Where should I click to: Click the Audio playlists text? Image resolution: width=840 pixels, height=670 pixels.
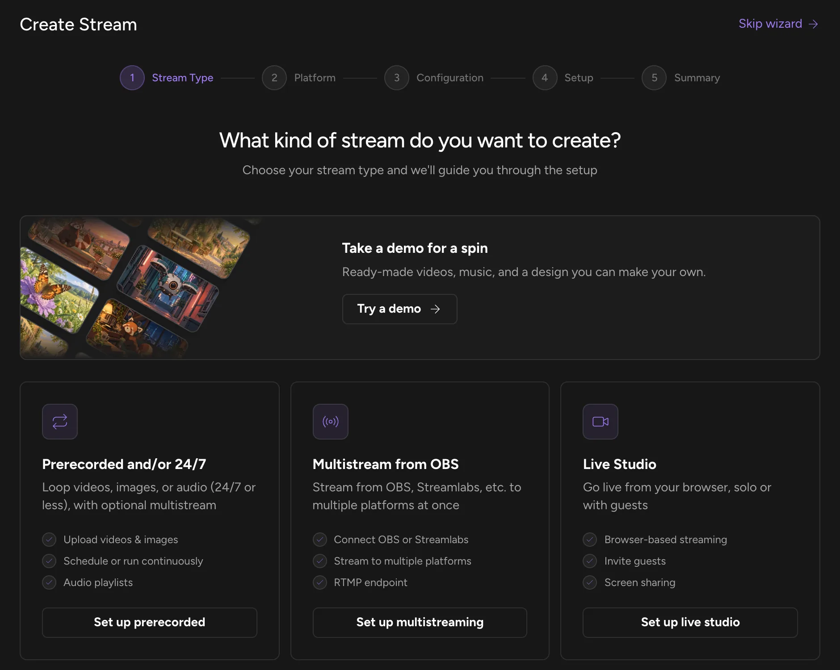point(98,582)
